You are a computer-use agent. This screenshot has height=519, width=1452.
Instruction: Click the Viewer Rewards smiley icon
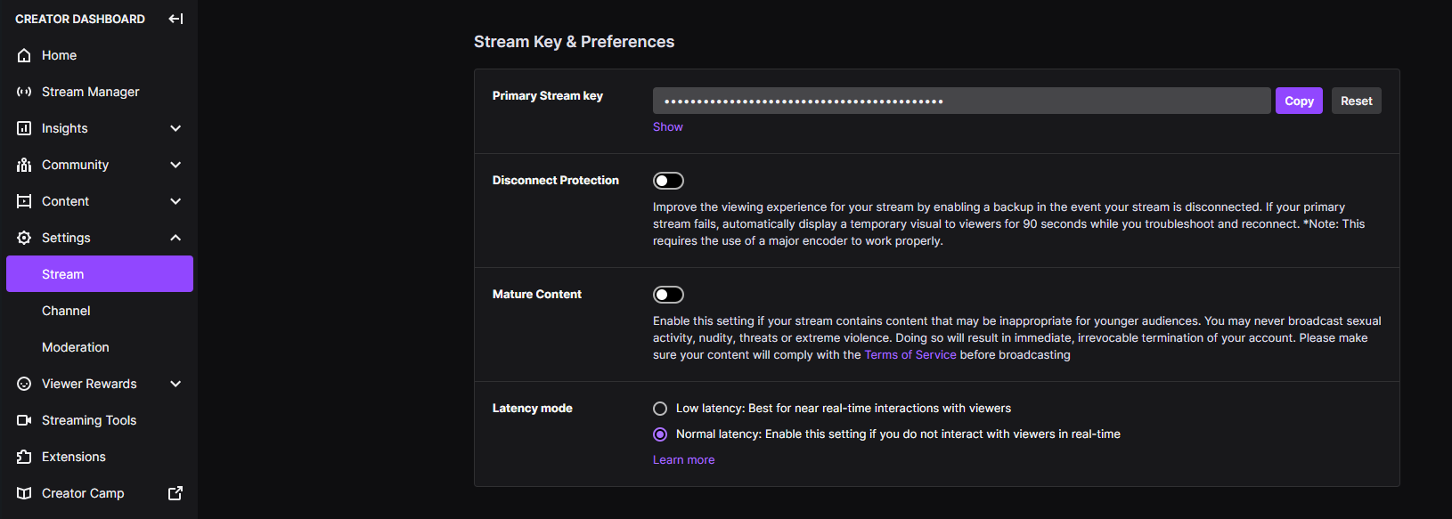click(x=24, y=384)
